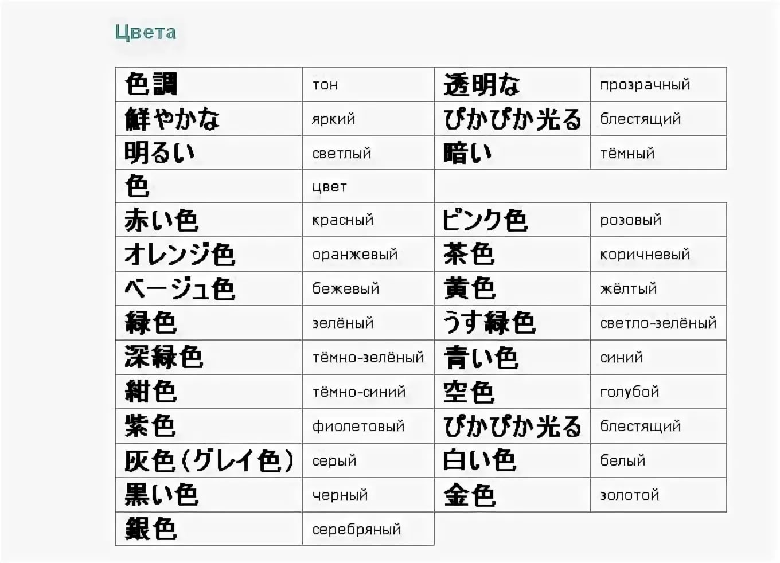Click the светло-зелёный cell
The width and height of the screenshot is (780, 563).
(658, 323)
